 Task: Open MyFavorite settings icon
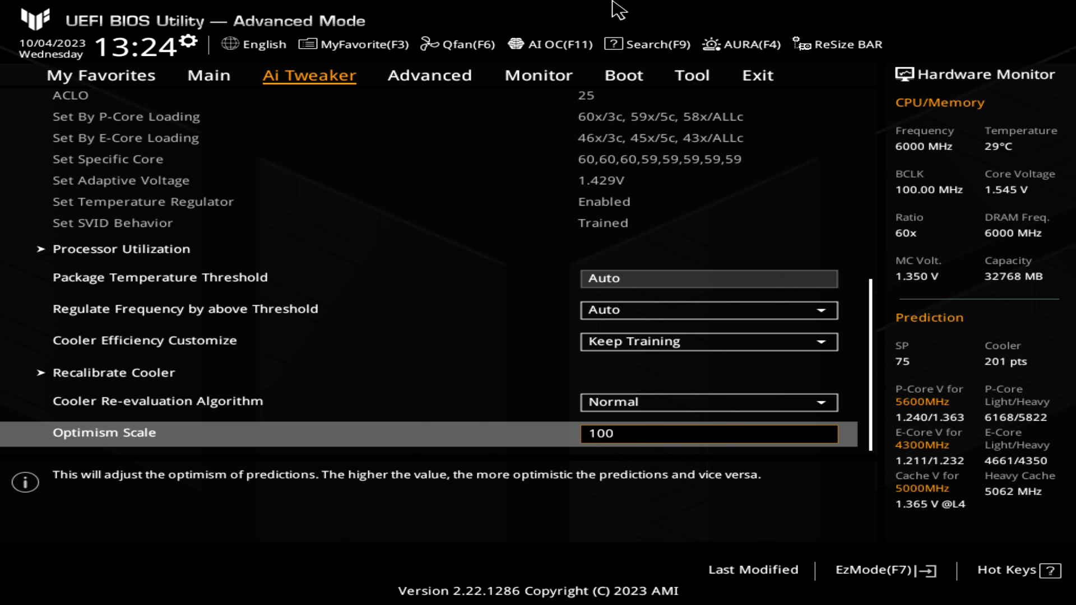point(307,44)
